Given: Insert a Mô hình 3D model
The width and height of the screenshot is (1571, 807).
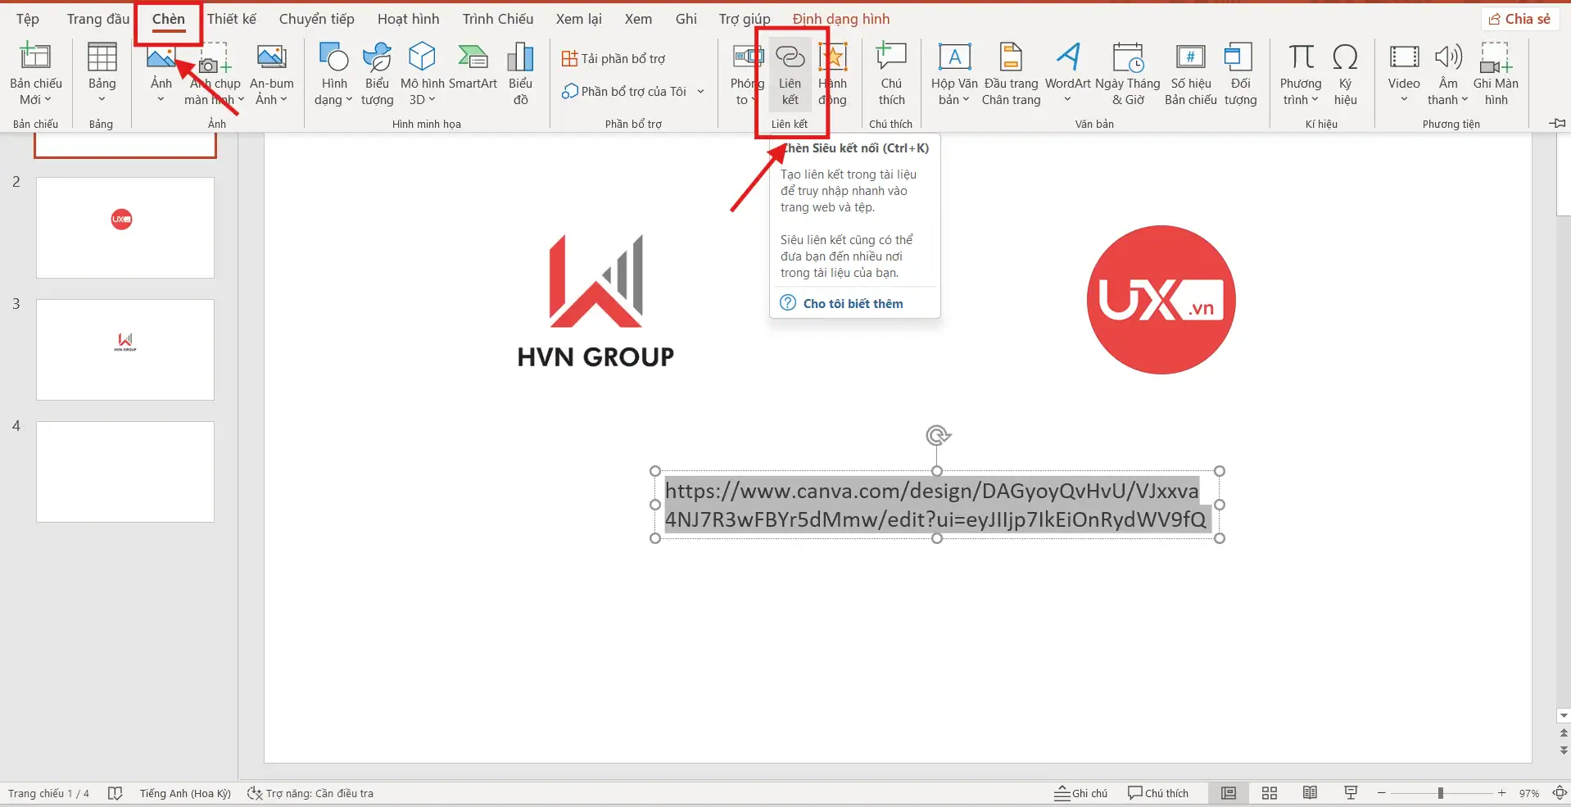Looking at the screenshot, I should tap(421, 74).
